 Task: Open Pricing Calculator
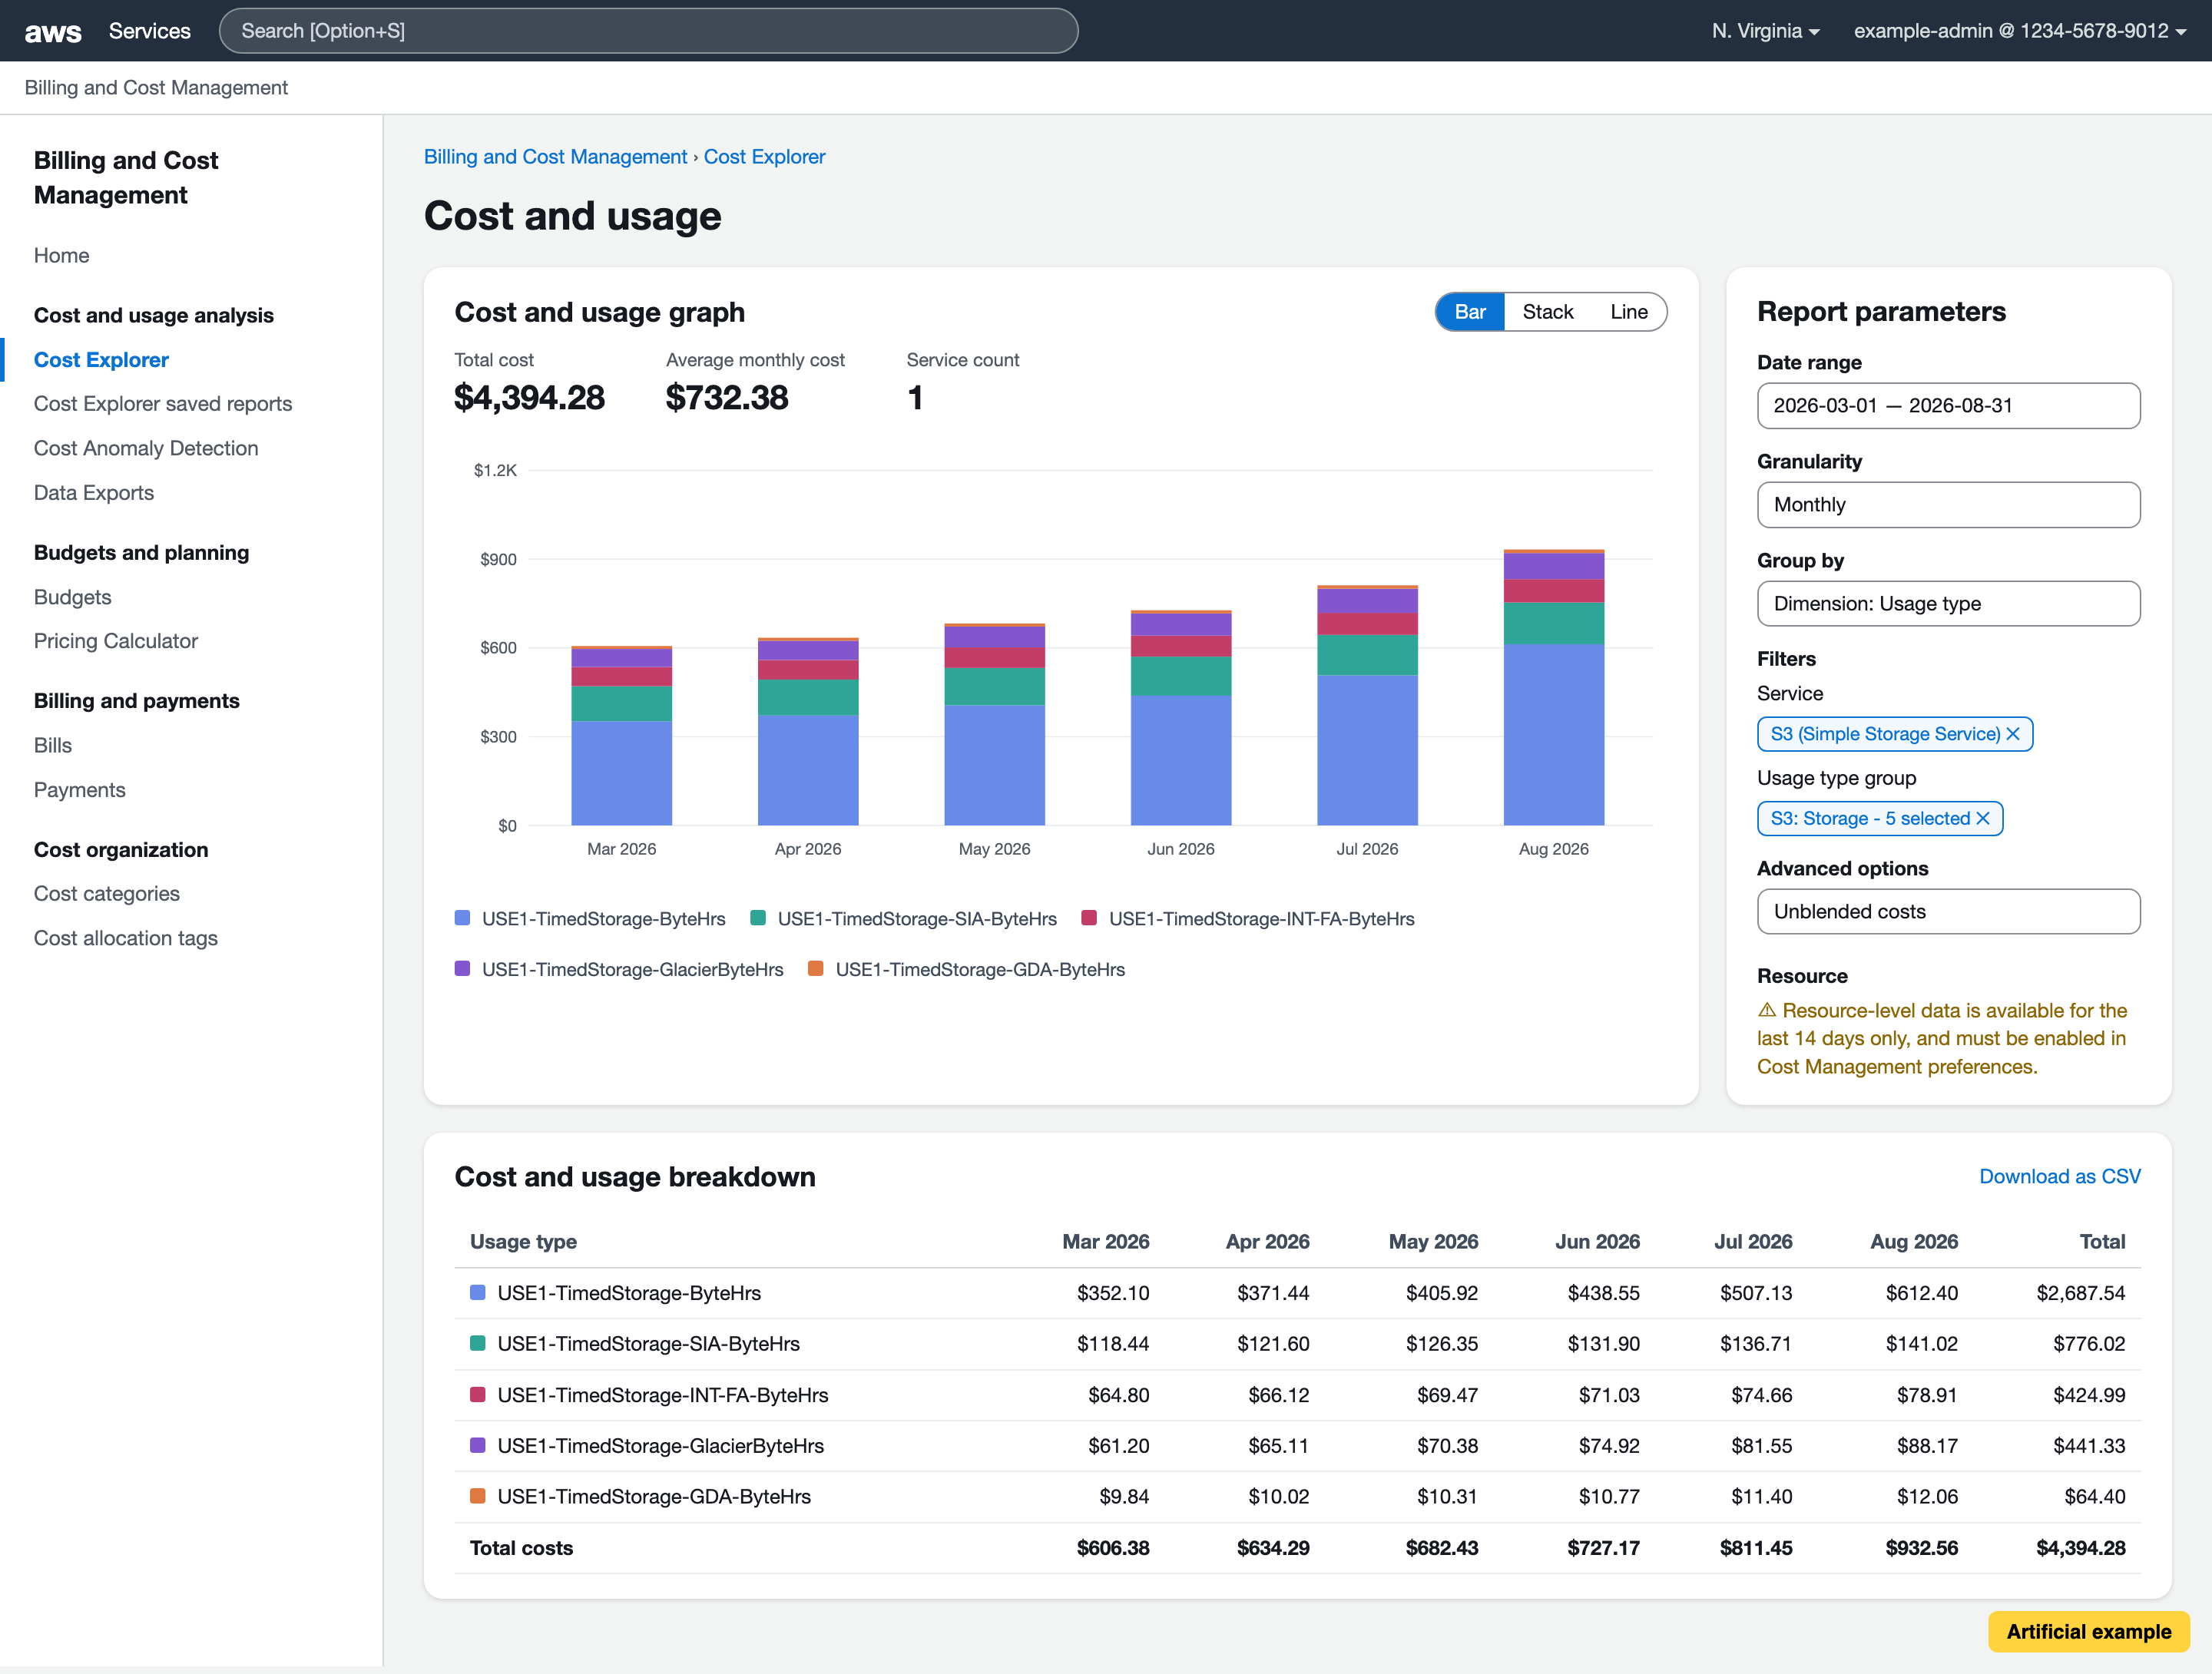tap(116, 641)
